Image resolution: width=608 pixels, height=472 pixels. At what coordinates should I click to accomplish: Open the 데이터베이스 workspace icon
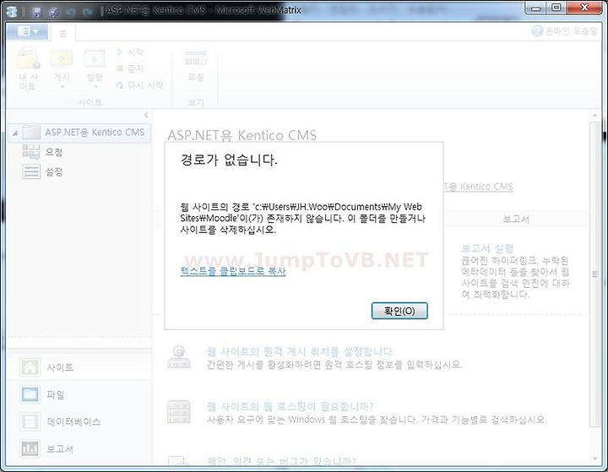point(30,421)
